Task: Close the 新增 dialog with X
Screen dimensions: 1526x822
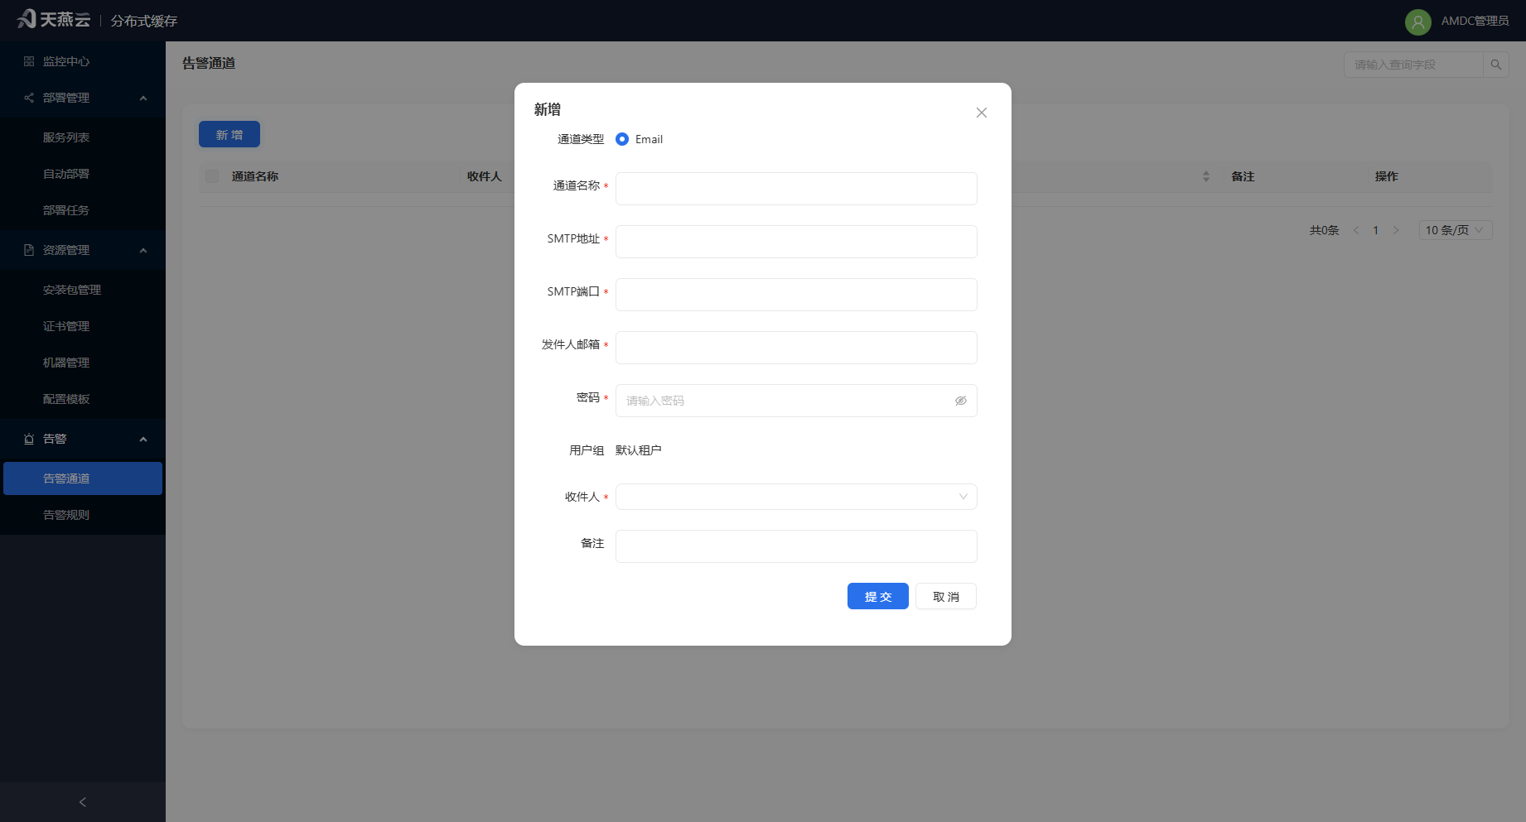Action: pyautogui.click(x=981, y=113)
